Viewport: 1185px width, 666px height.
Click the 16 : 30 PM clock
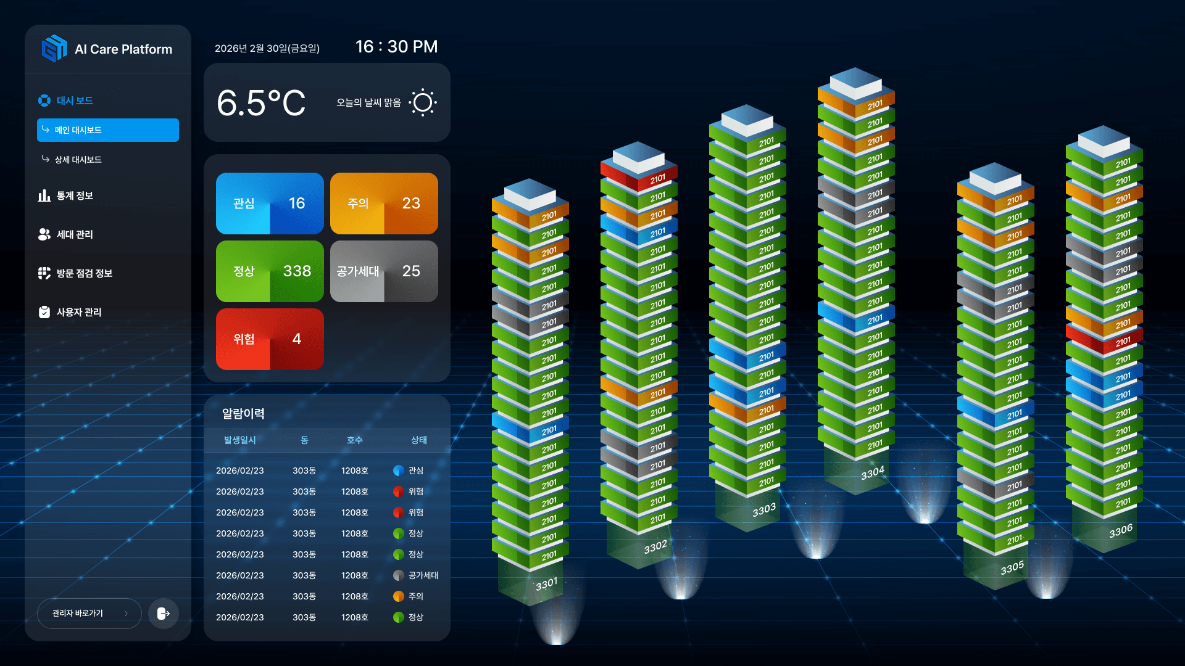pos(396,47)
